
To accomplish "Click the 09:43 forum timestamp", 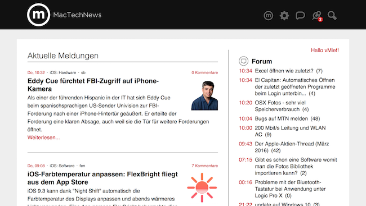I will click(246, 144).
